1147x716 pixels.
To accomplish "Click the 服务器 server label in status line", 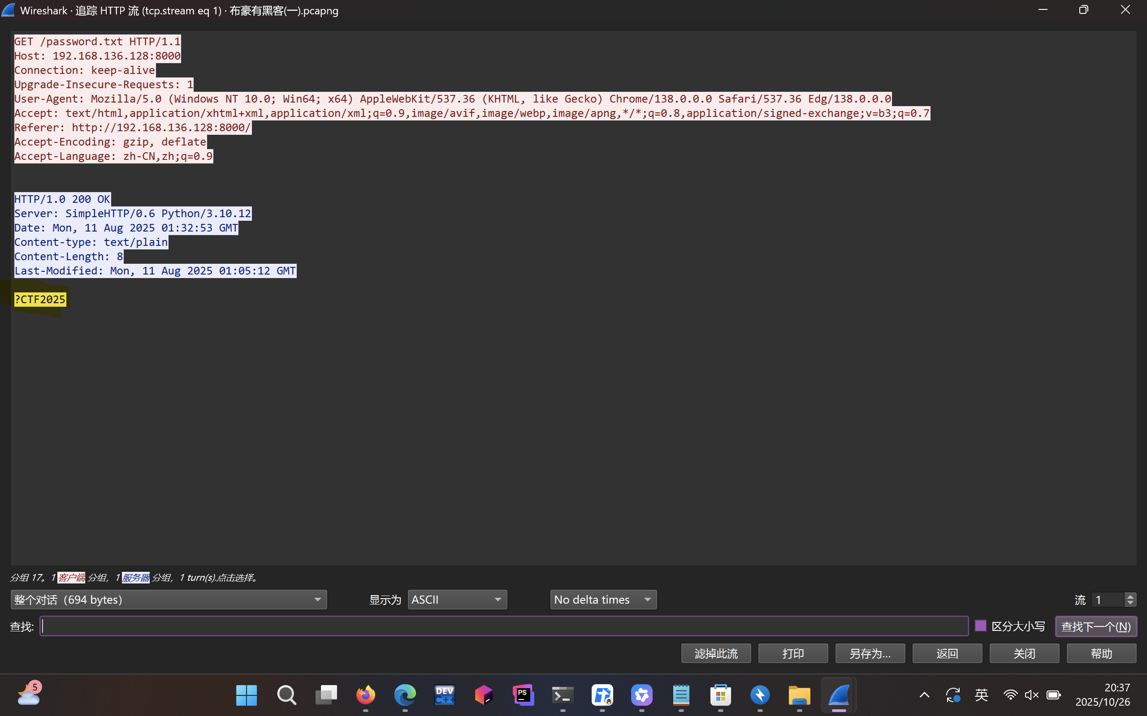I will click(x=136, y=578).
